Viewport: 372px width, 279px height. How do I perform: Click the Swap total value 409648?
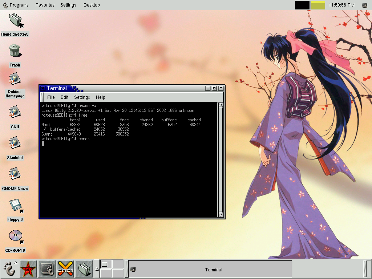pos(74,134)
